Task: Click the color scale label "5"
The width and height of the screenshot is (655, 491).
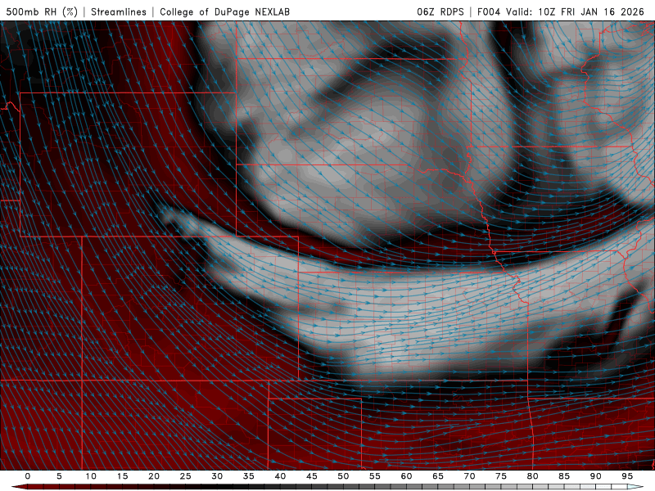Action: [59, 476]
